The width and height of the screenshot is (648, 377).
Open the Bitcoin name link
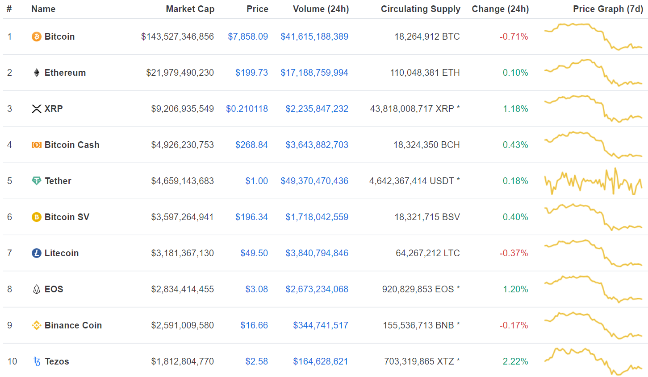tap(60, 37)
